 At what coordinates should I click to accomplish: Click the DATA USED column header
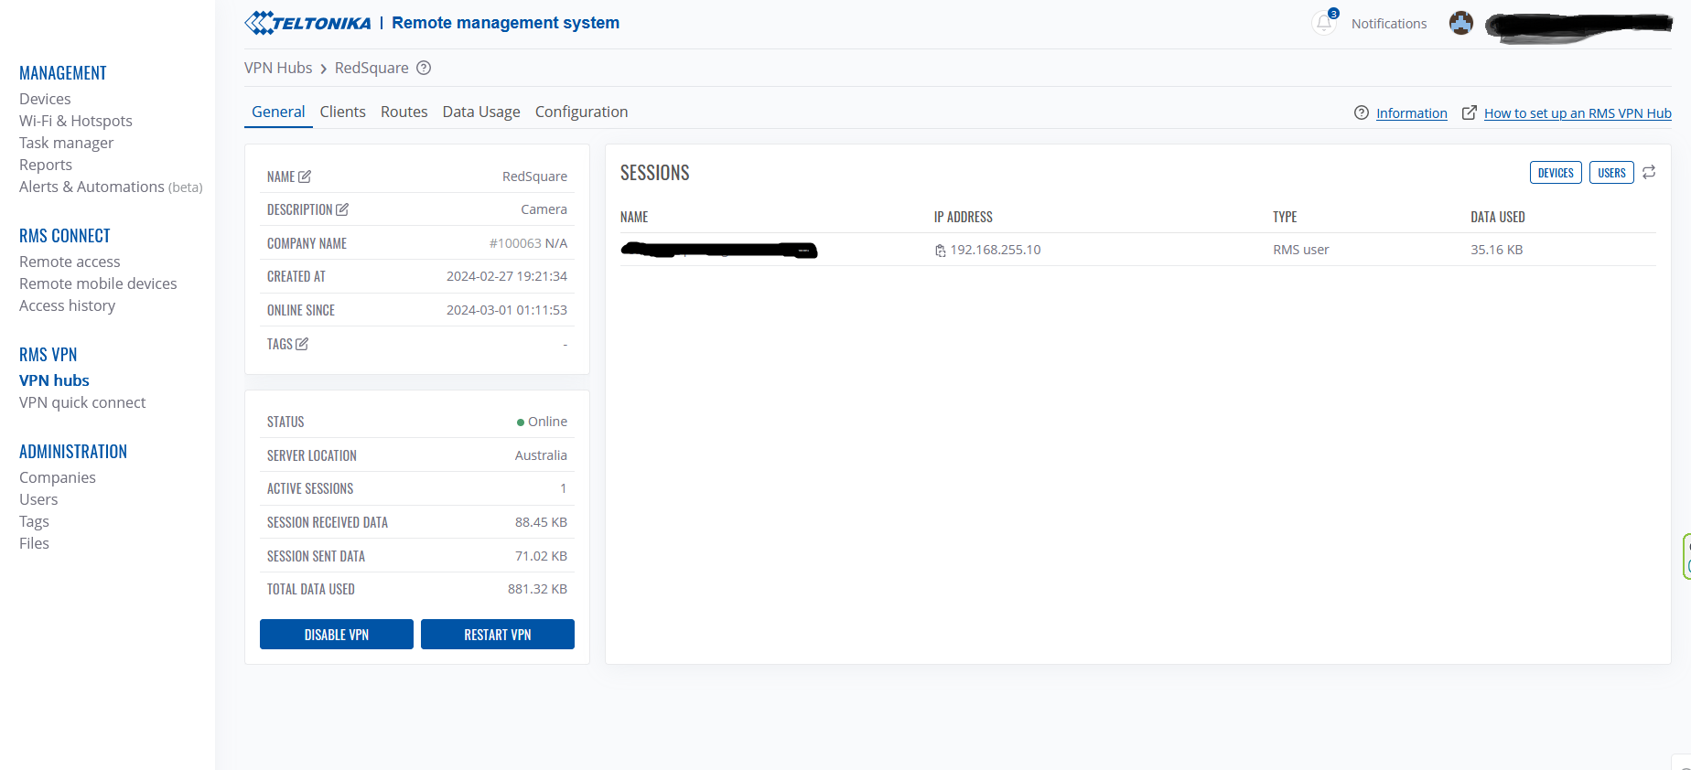pos(1498,217)
